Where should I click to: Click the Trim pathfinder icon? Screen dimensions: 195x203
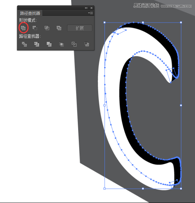[37, 44]
